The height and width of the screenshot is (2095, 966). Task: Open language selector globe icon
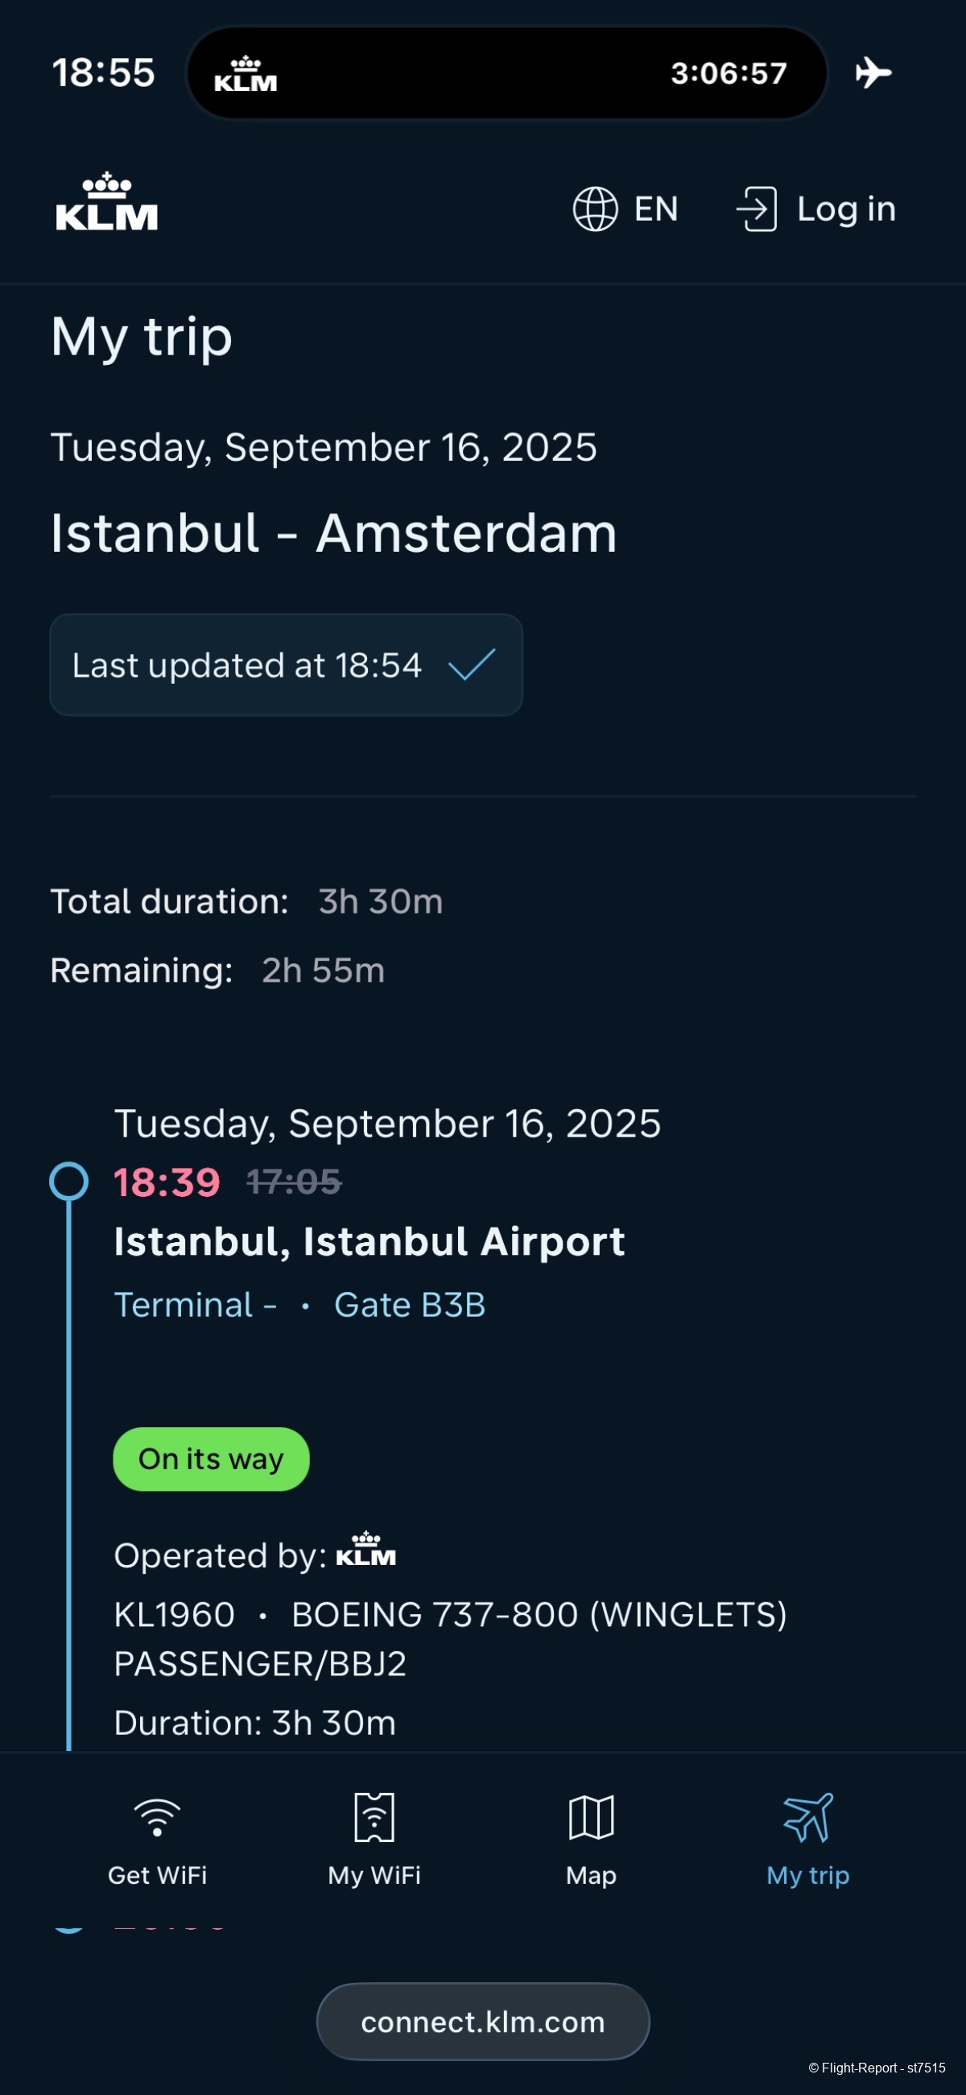coord(595,209)
